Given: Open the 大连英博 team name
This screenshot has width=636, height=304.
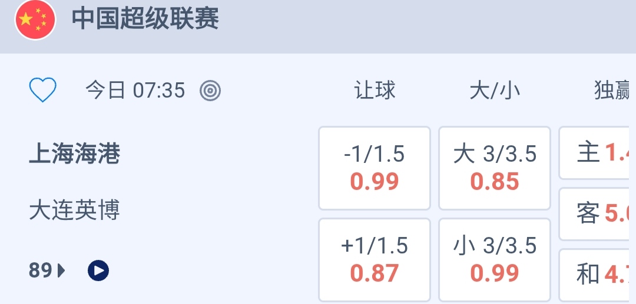Looking at the screenshot, I should click(74, 210).
